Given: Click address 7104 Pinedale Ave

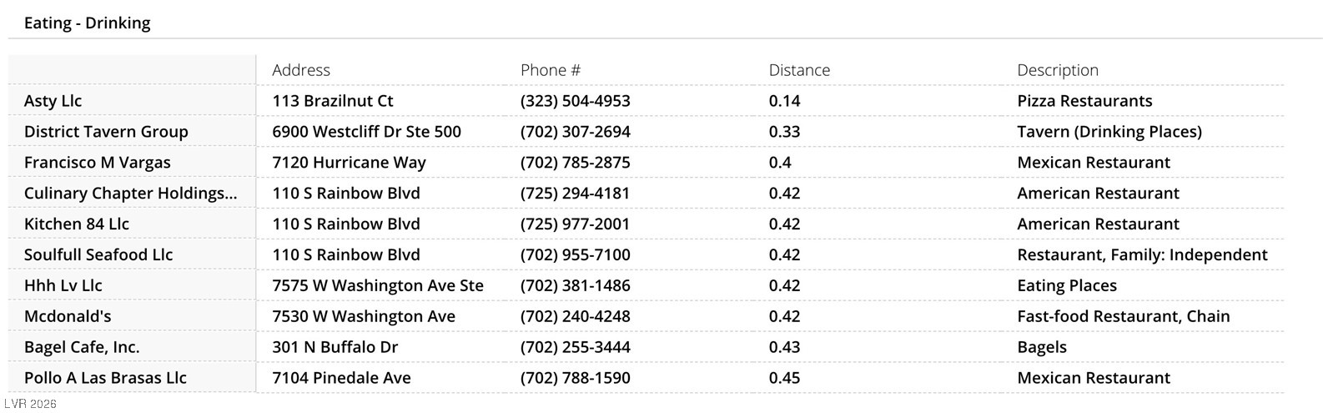Looking at the screenshot, I should point(341,379).
